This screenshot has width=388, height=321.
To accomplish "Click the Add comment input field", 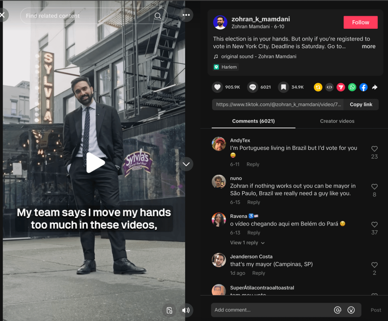I will coord(271,310).
